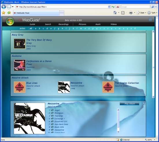Filter artists by letter a

pos(36,29)
